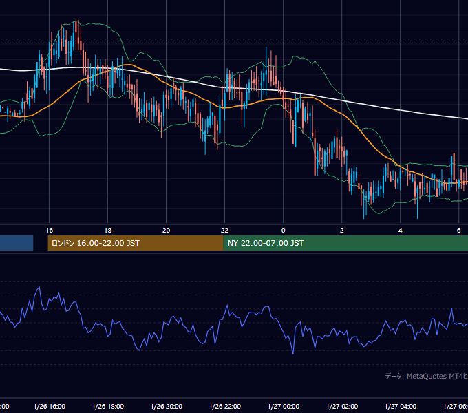This screenshot has height=413, width=468.
Task: Click the データ: MetaQuotes MT4 attribution text
Action: click(x=427, y=377)
